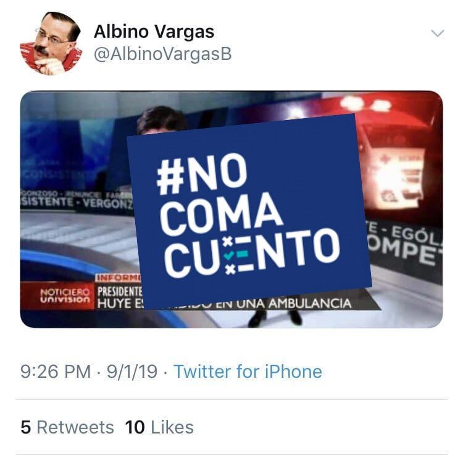This screenshot has height=457, width=463.
Task: Open the Twitter for iPhone link
Action: click(248, 372)
